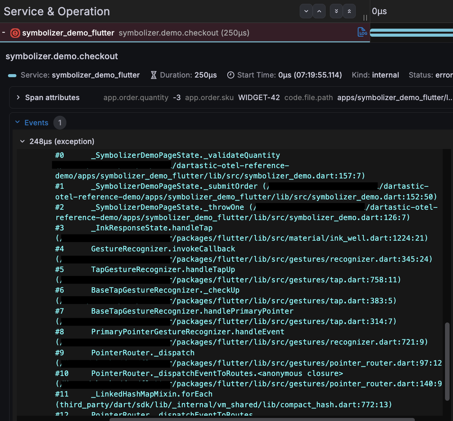Click frame #5 TapGestureRecognizer.handleTapUp

coord(145,270)
